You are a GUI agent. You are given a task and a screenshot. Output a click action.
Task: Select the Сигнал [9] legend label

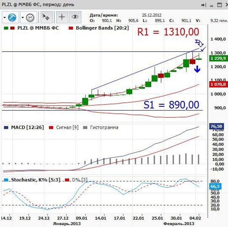67,128
